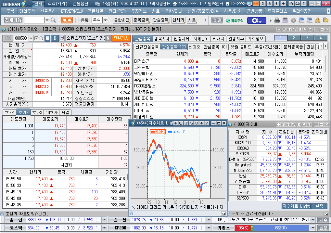Click the orange NEW button
331x233 pixels.
click(67, 20)
